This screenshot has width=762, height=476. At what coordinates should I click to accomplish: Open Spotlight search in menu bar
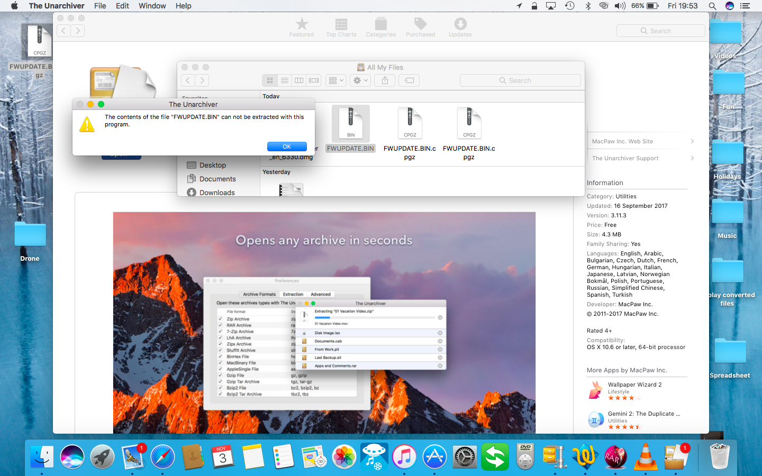[x=712, y=6]
